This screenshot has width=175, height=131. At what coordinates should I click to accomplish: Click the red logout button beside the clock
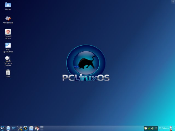point(171,130)
